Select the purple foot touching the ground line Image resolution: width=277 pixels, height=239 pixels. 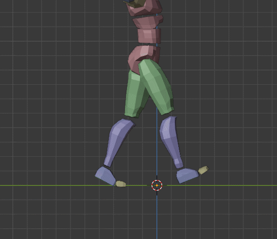point(105,176)
